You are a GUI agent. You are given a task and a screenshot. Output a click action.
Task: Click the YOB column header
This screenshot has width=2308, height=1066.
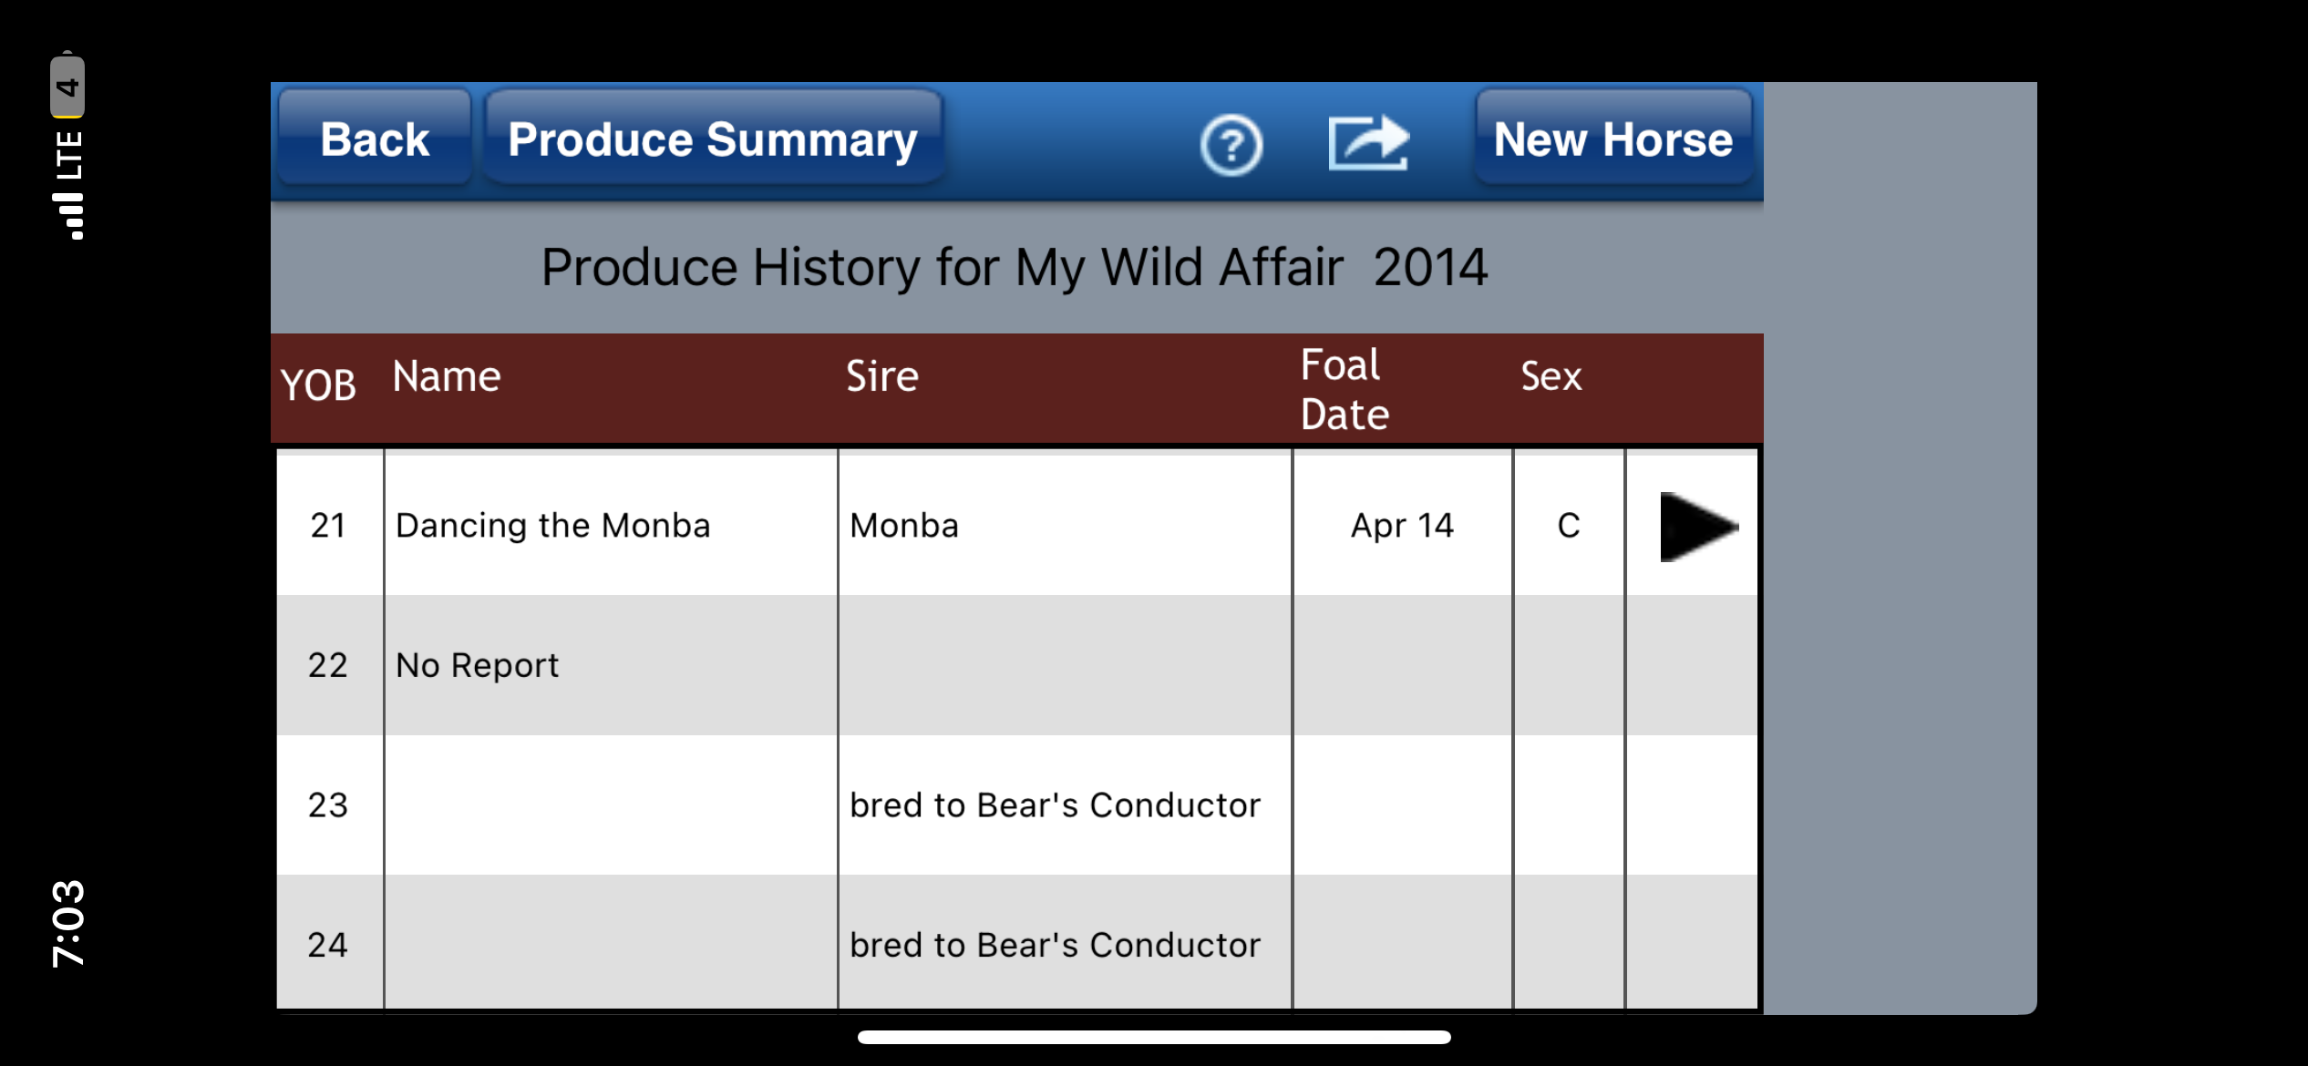click(318, 385)
